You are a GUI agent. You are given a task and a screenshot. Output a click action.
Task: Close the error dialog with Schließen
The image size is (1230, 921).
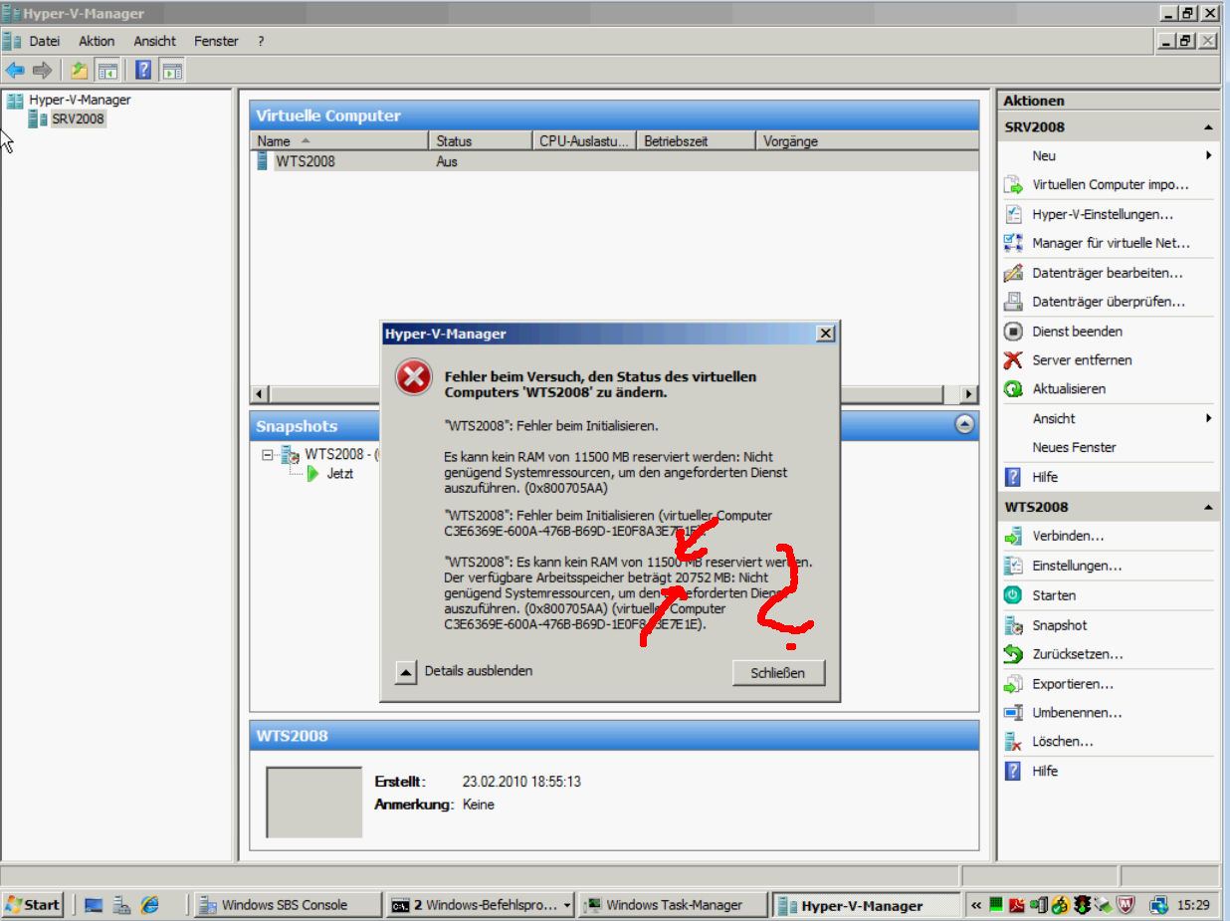click(x=779, y=672)
